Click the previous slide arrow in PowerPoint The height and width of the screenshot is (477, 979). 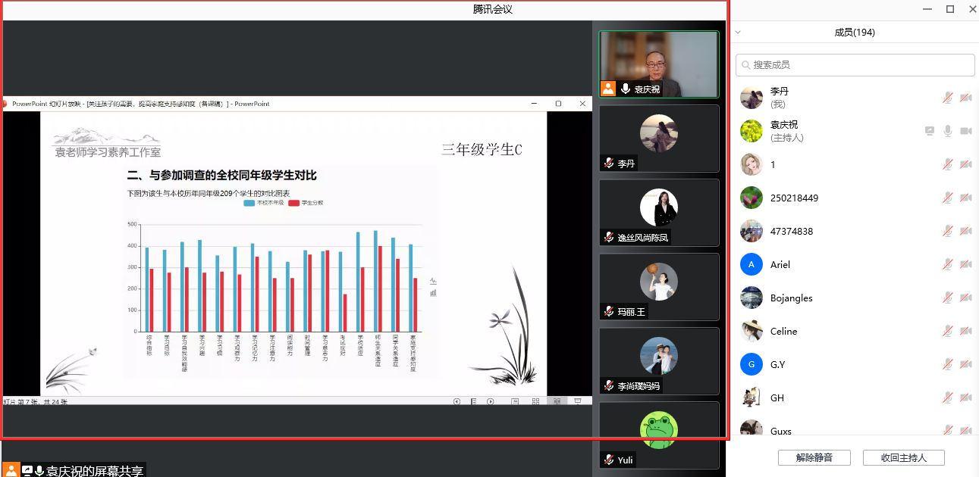pos(457,401)
